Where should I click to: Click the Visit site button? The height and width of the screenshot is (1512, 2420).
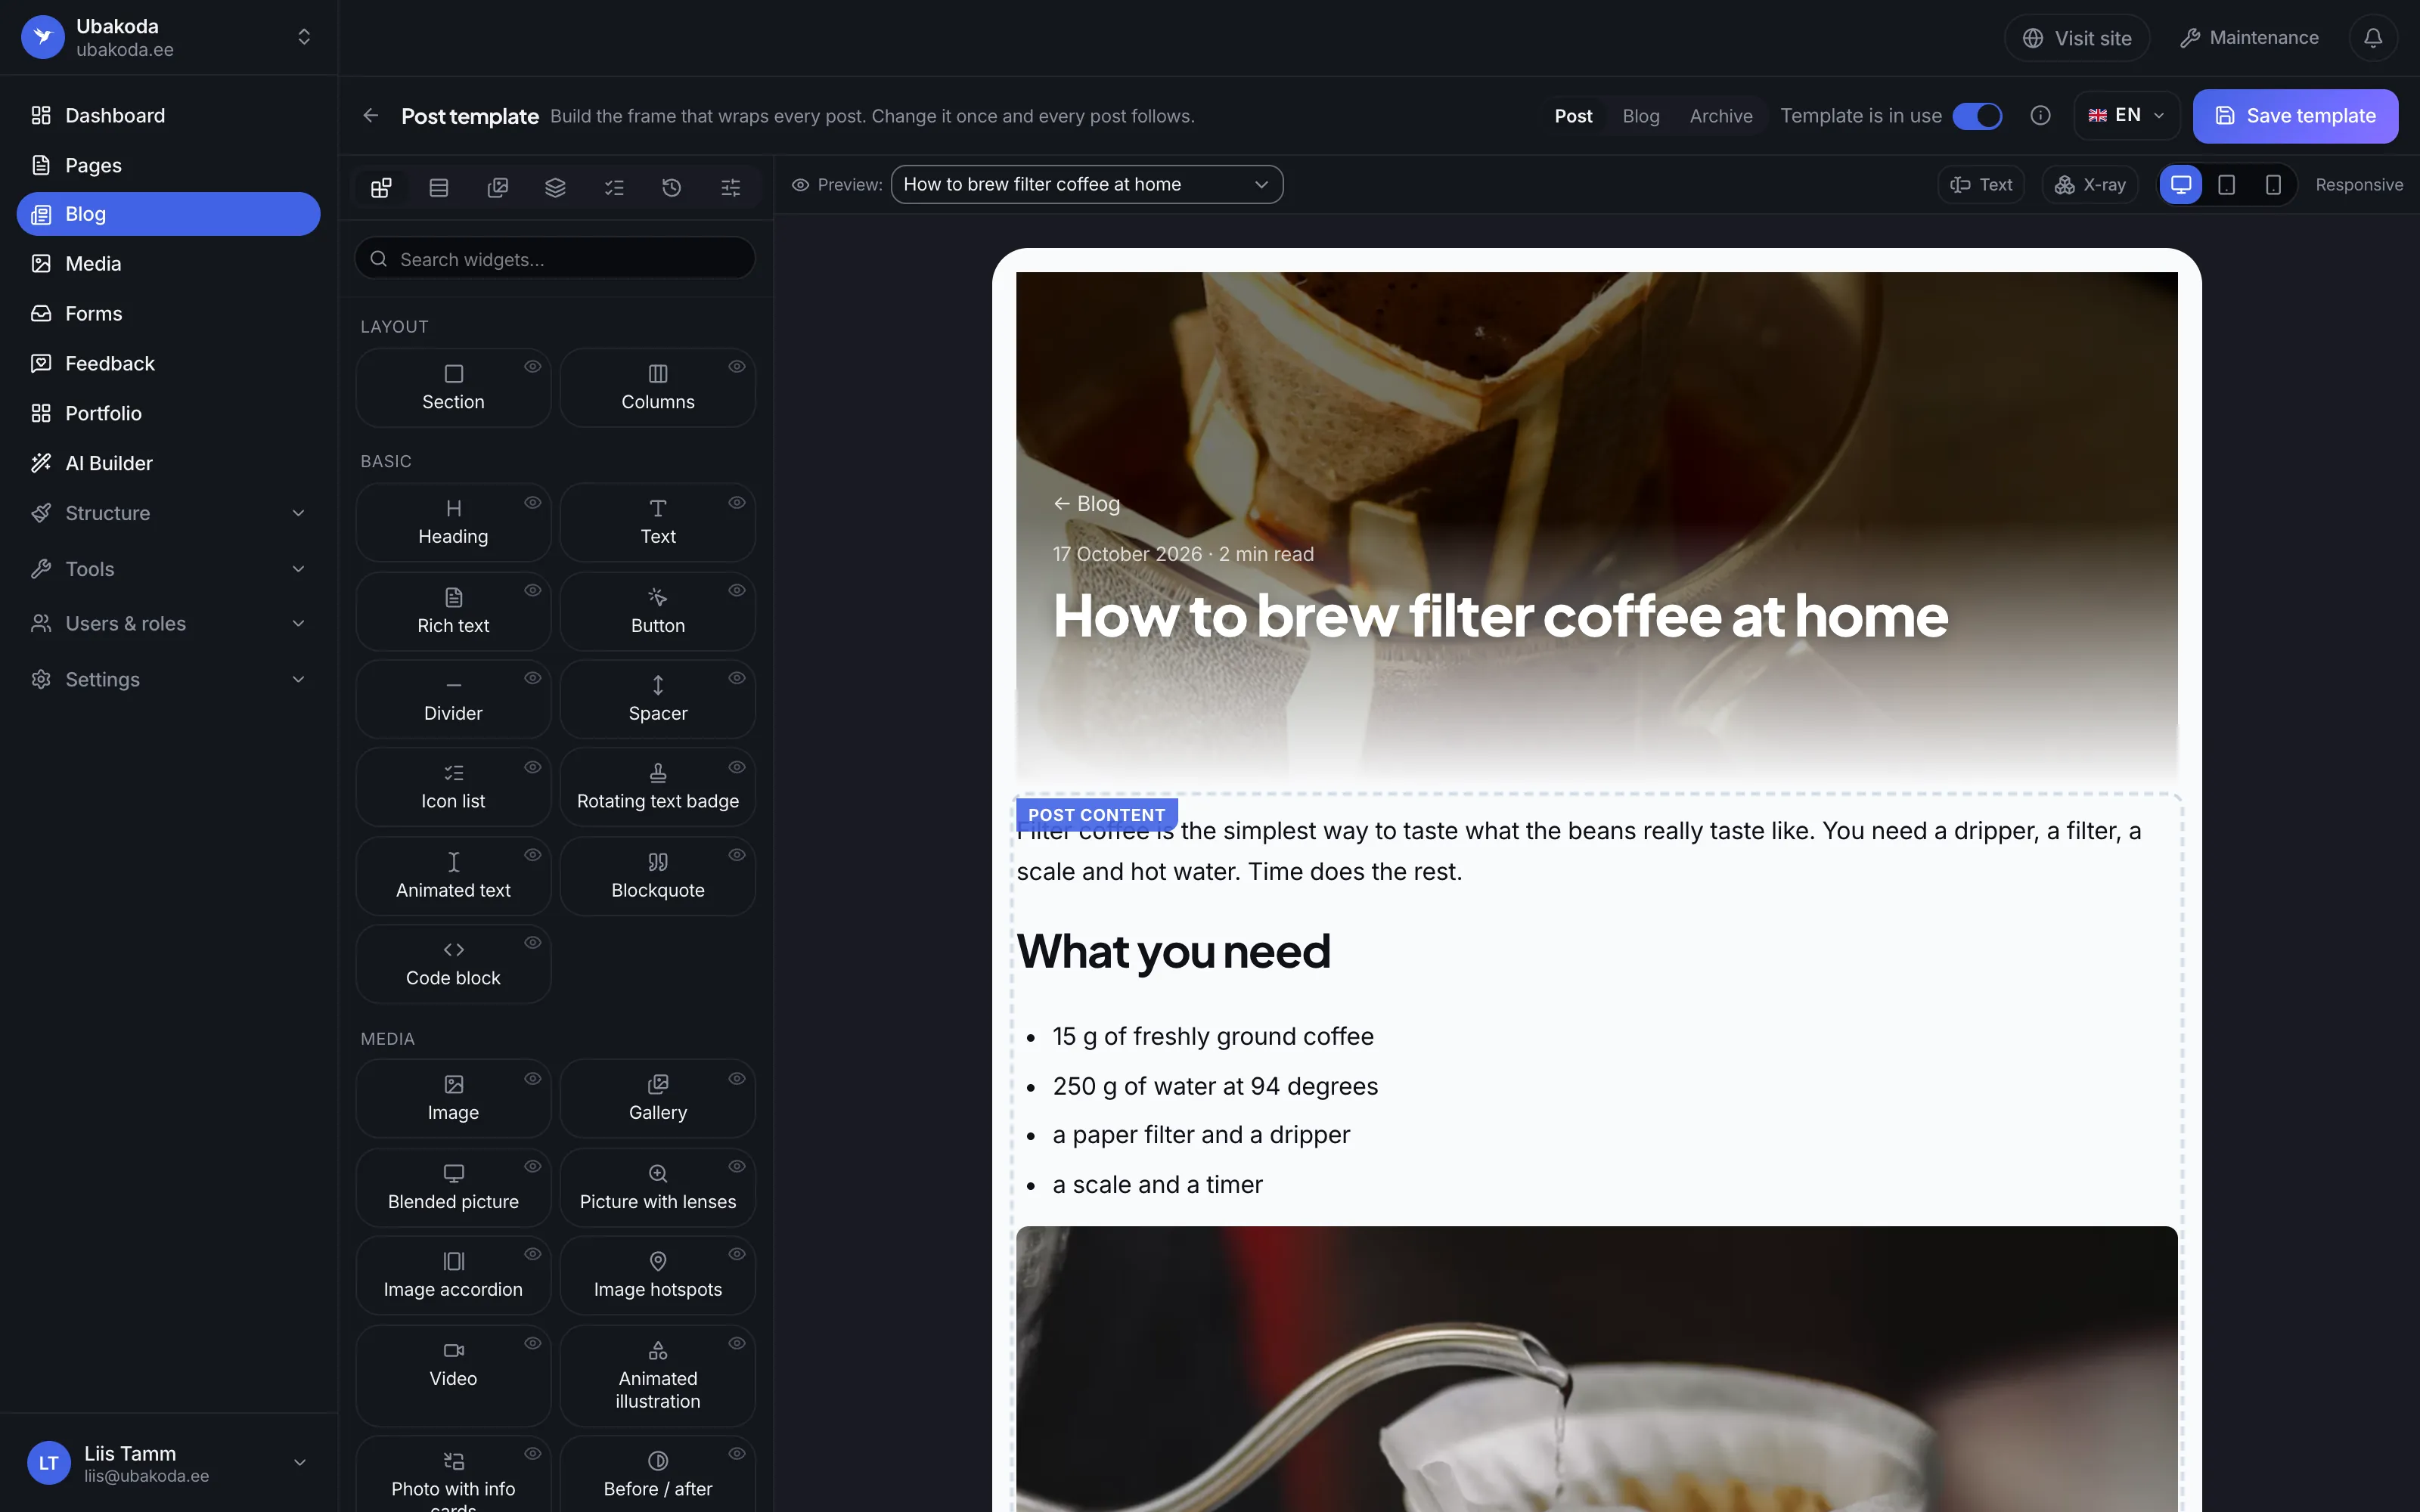click(2077, 38)
